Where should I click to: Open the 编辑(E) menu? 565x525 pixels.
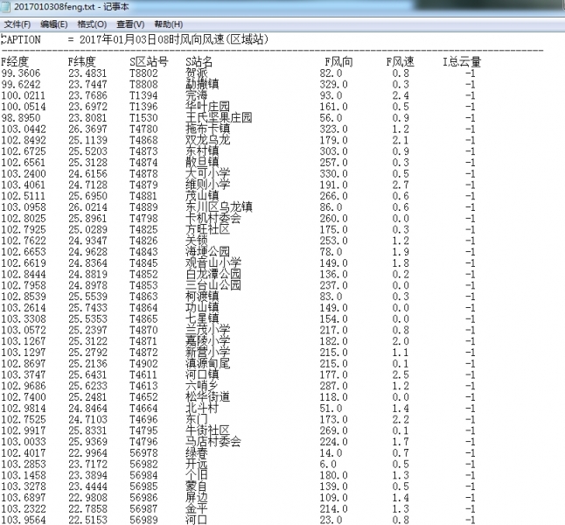pos(55,24)
